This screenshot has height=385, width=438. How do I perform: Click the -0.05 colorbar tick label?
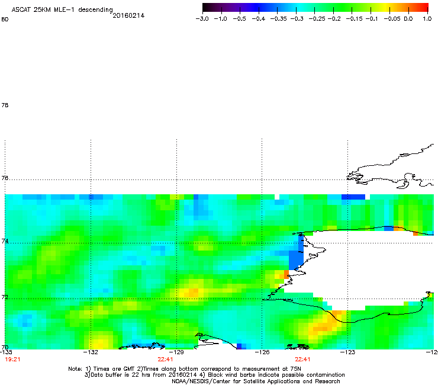(x=392, y=19)
